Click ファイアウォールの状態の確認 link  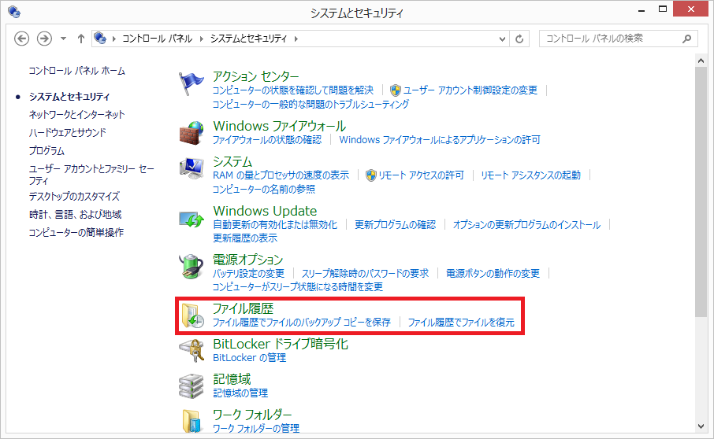(x=267, y=140)
